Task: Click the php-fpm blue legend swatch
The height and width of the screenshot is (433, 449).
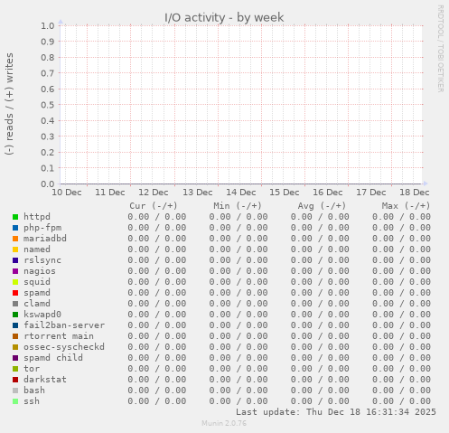Action: [15, 228]
